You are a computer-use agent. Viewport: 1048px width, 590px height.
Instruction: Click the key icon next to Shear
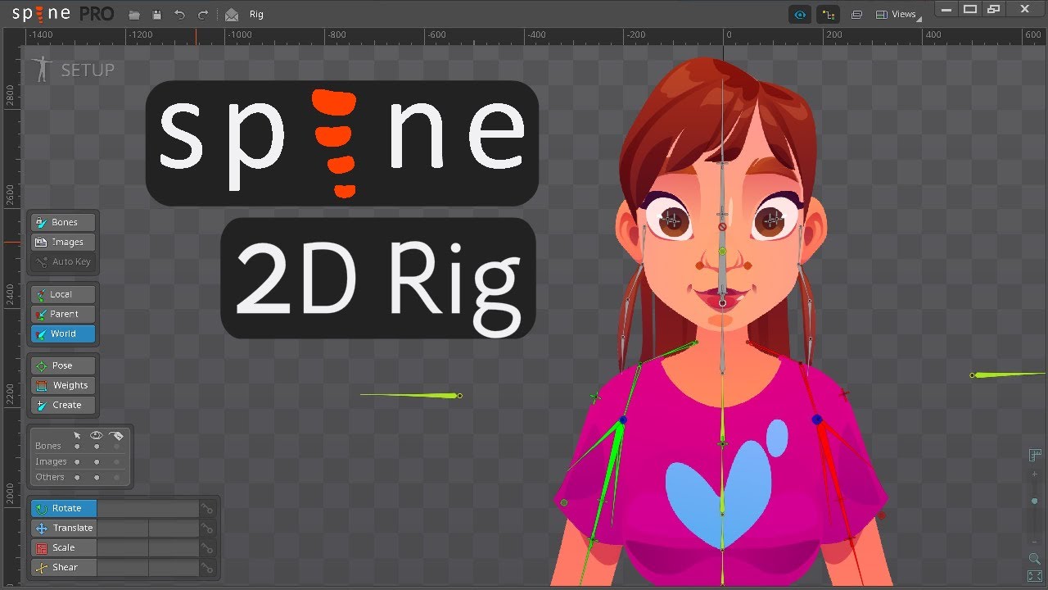click(x=208, y=568)
